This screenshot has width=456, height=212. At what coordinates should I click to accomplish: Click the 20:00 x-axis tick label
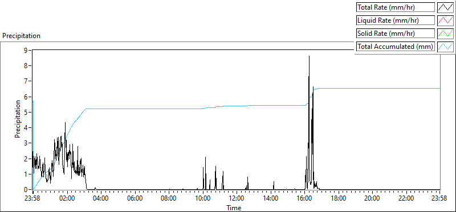pyautogui.click(x=372, y=198)
